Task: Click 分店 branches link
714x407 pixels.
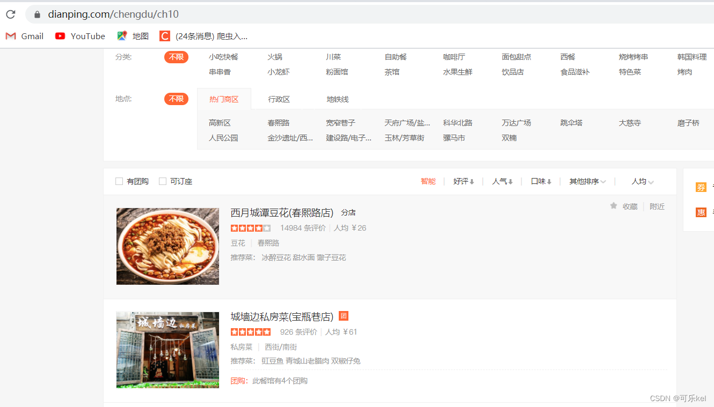Action: tap(348, 213)
